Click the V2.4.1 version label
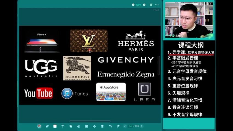 [156, 10]
